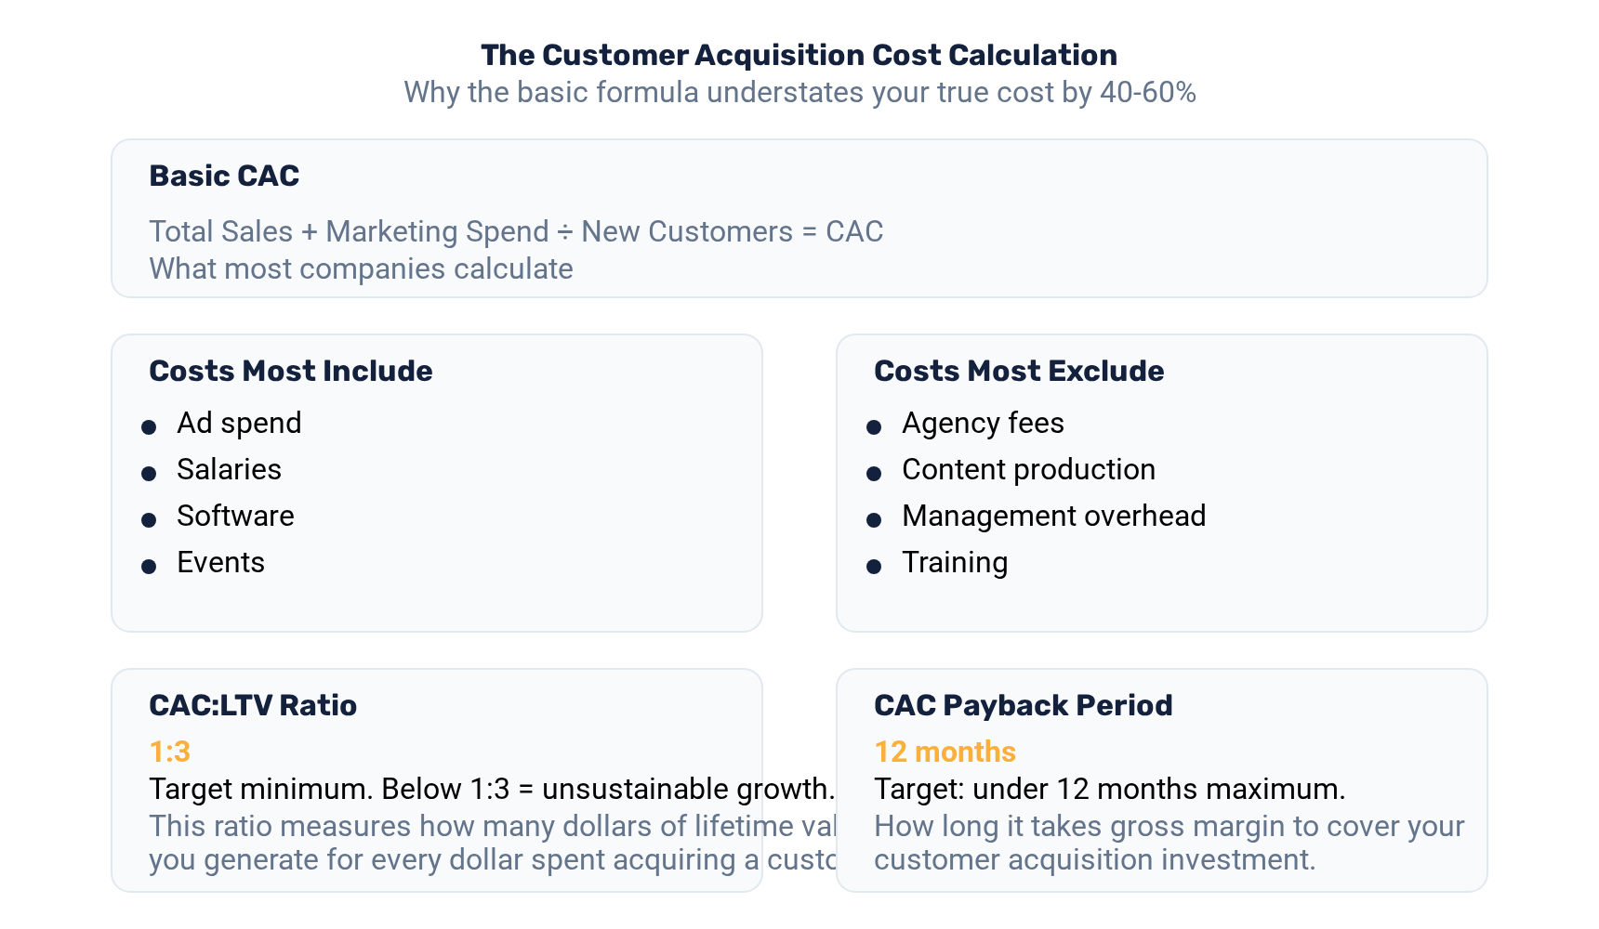Image resolution: width=1599 pixels, height=929 pixels.
Task: Click the bullet dot beside Training
Action: 874,567
